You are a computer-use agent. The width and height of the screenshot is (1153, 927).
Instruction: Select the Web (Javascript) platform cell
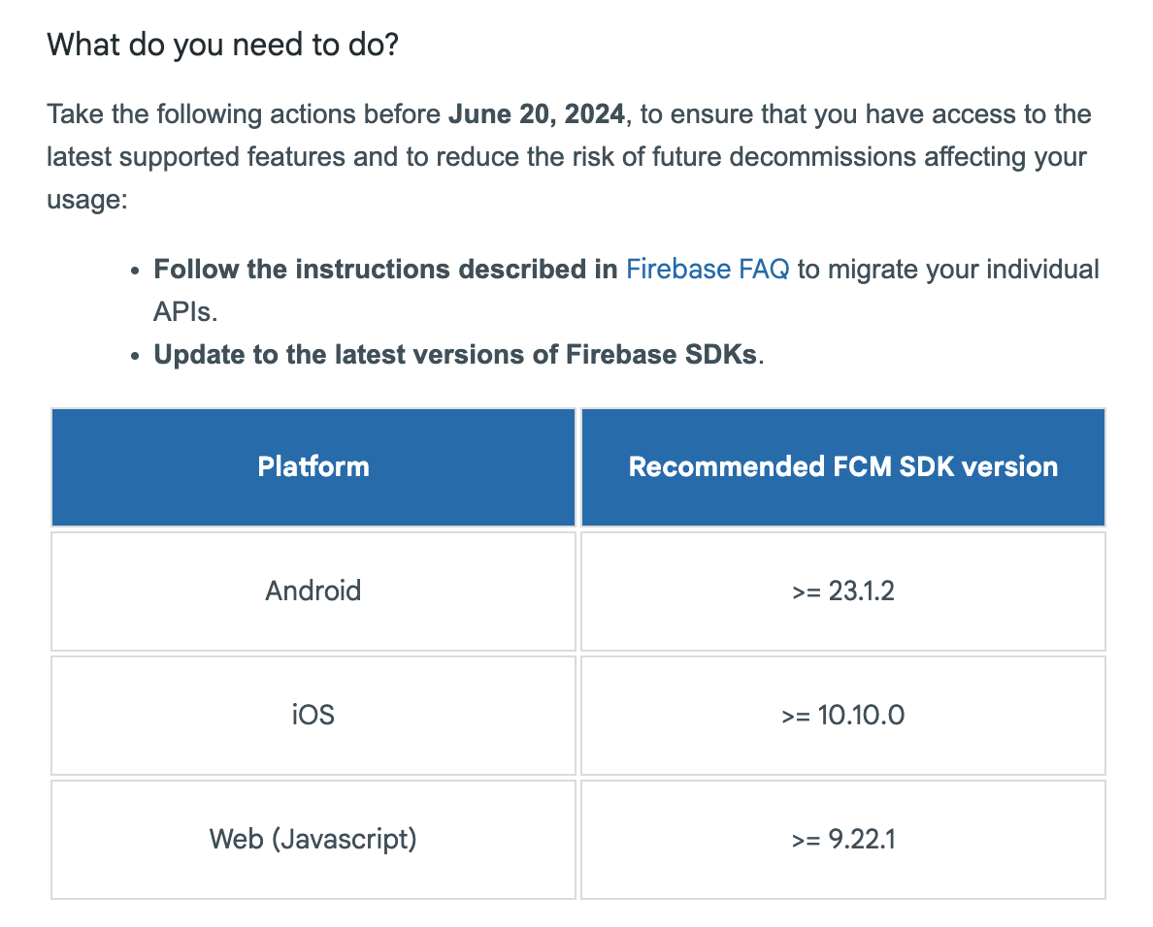click(x=313, y=839)
